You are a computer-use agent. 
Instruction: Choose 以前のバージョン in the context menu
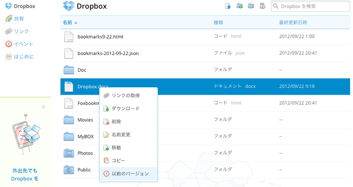coord(128,174)
